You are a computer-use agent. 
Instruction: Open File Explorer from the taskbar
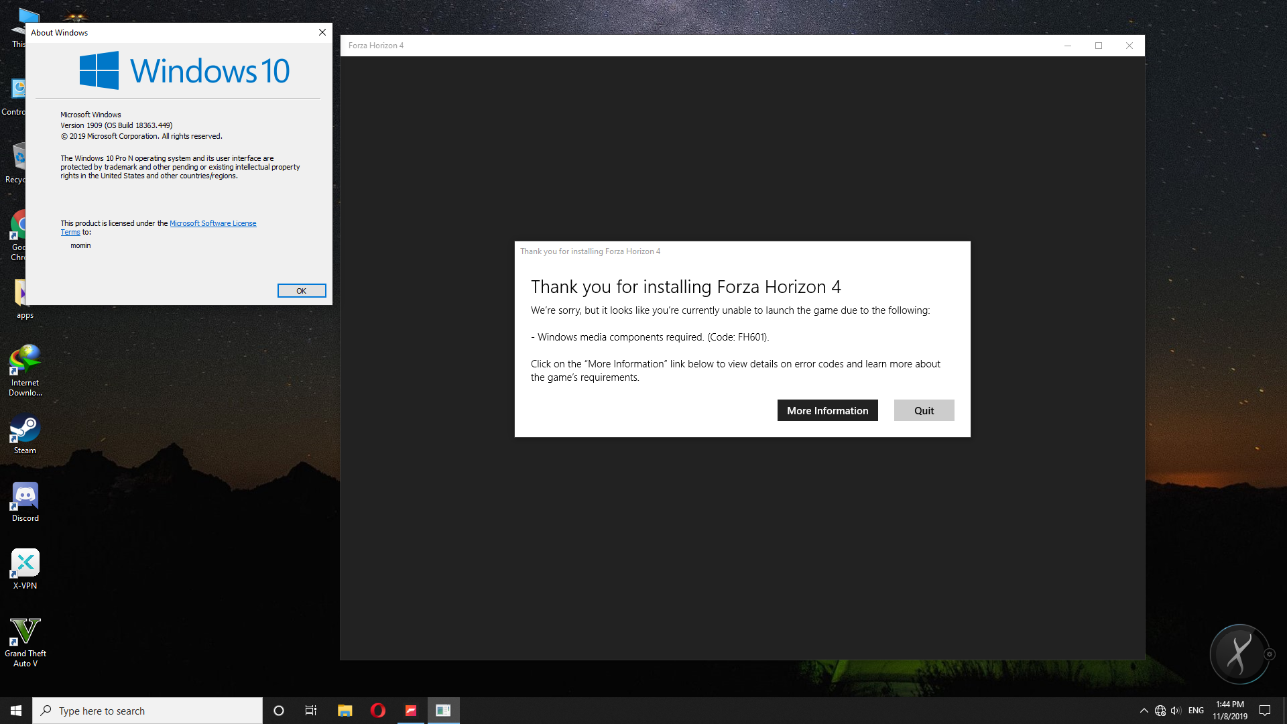point(345,711)
